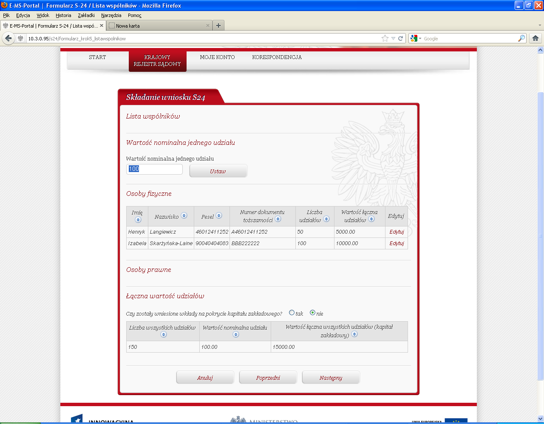Click the Poprzedni button
This screenshot has width=544, height=424.
point(268,378)
